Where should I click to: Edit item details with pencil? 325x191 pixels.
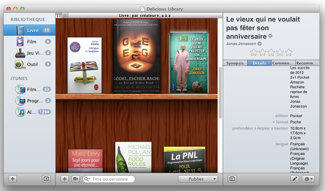pyautogui.click(x=295, y=179)
